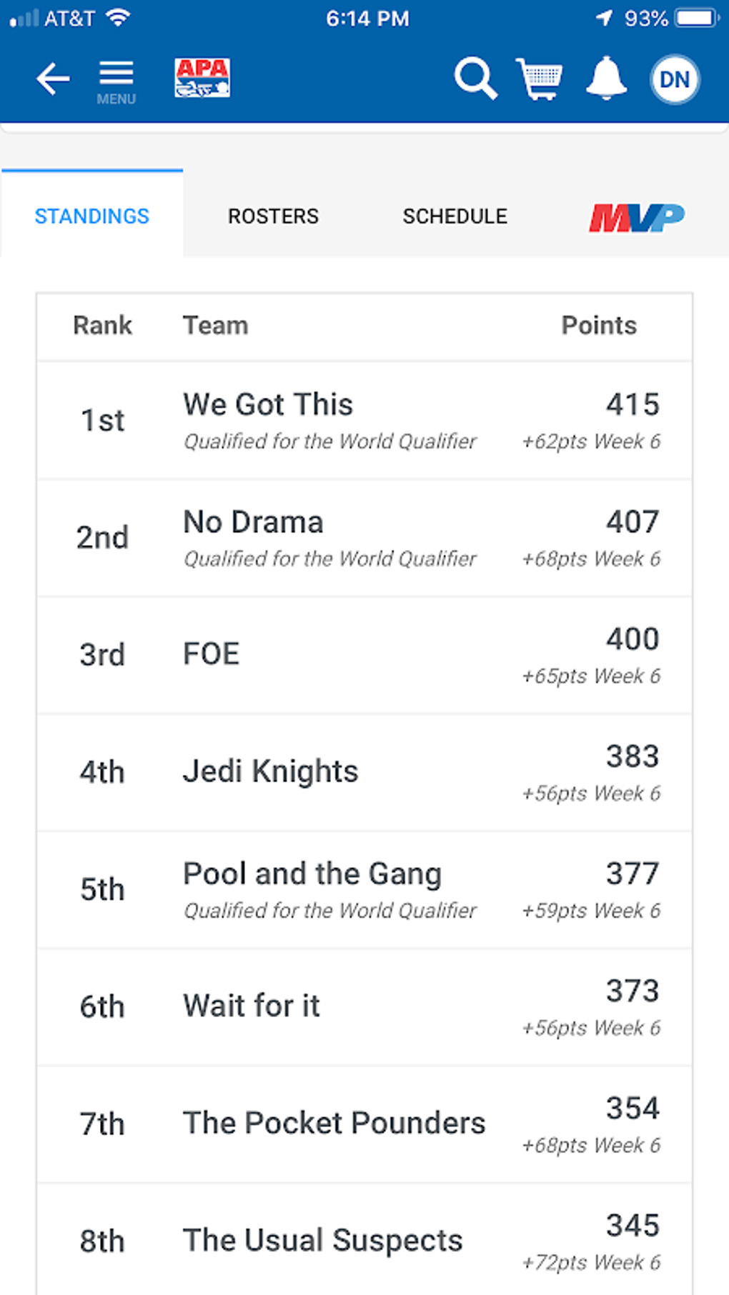Select the We Got This team

(268, 405)
